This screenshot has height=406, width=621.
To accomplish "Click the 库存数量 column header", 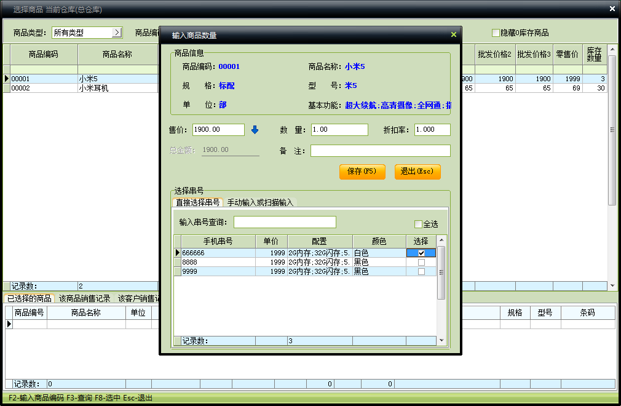I will (x=595, y=54).
